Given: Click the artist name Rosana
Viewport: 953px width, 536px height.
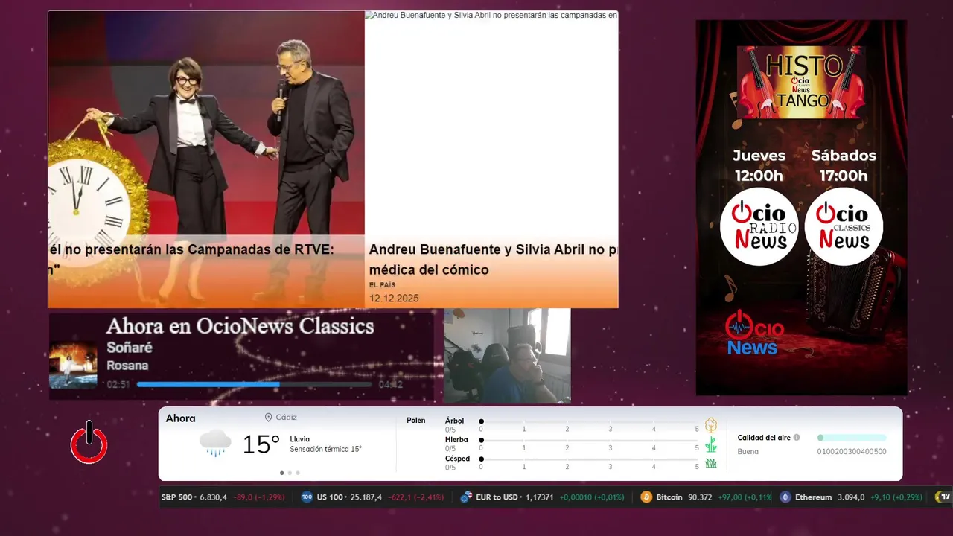Looking at the screenshot, I should pos(127,366).
